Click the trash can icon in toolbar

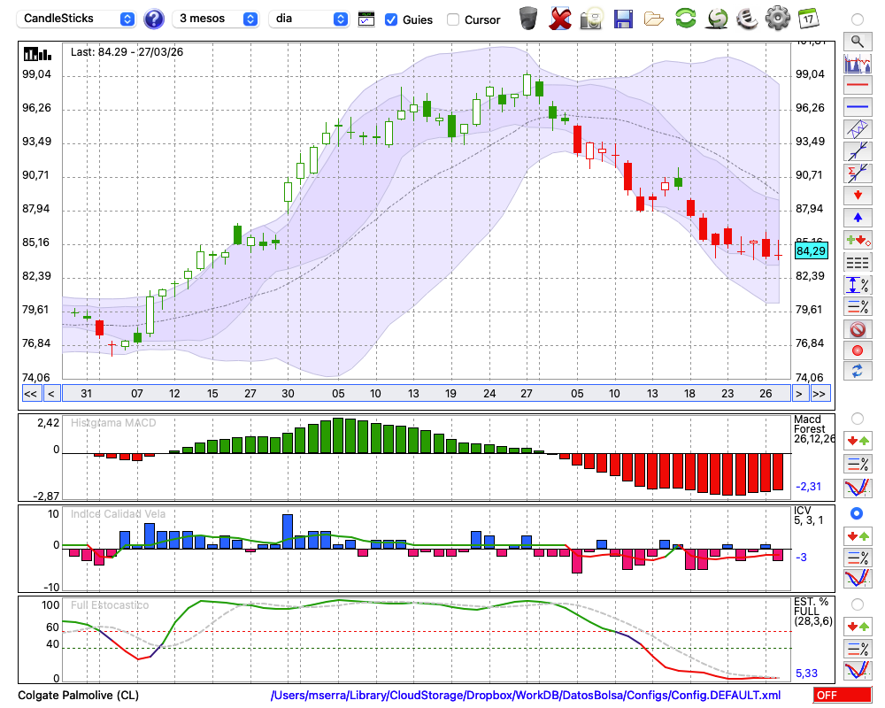click(x=528, y=18)
